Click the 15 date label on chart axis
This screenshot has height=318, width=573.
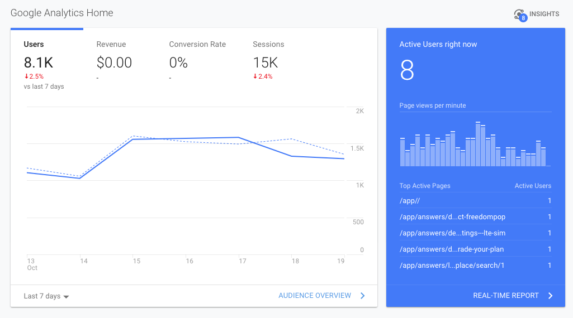tap(136, 261)
